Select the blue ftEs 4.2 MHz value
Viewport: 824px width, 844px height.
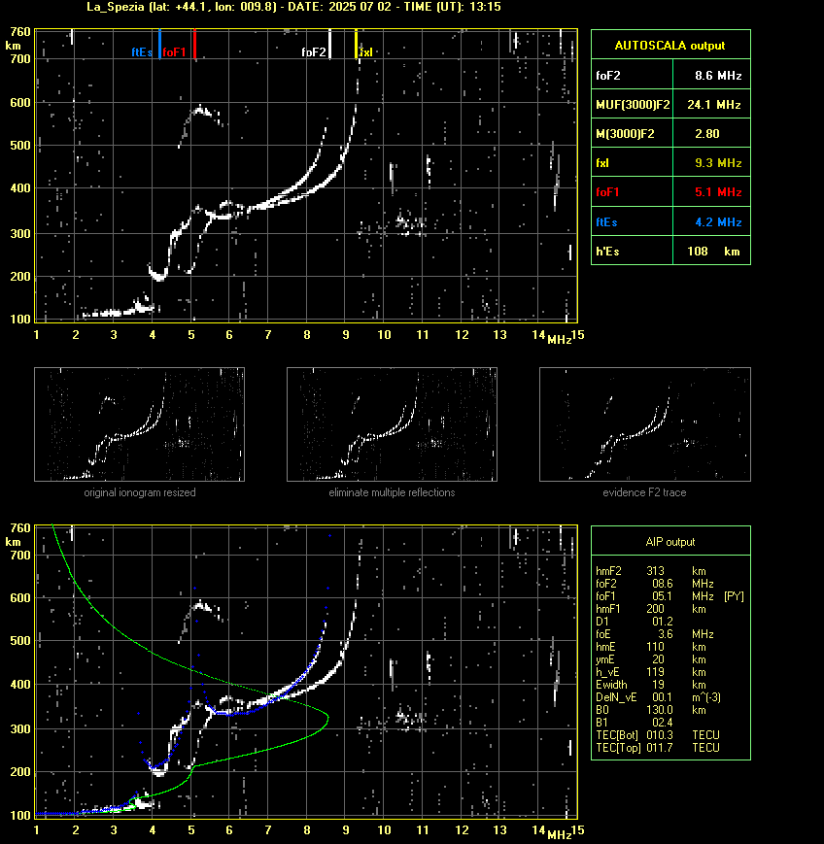pos(718,221)
